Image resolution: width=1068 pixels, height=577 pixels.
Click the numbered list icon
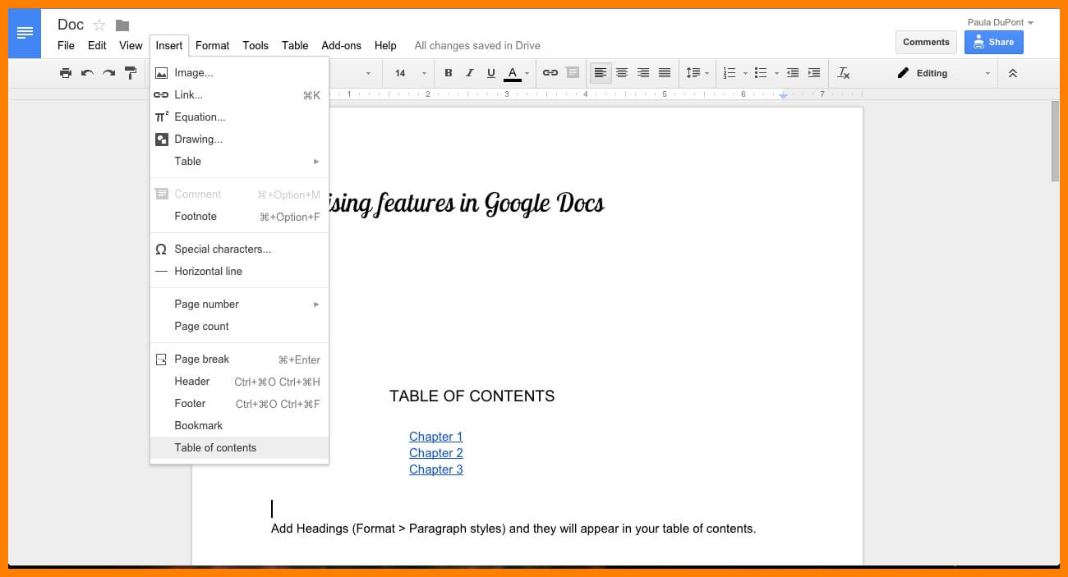pyautogui.click(x=730, y=73)
